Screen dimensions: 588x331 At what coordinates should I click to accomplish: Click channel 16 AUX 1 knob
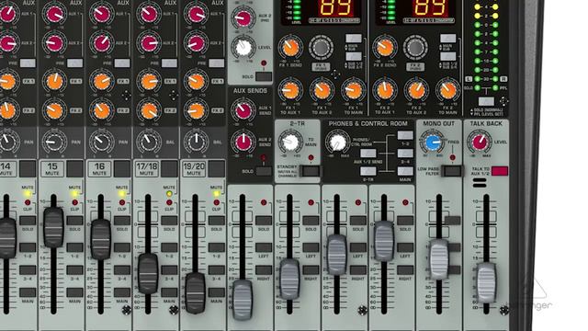click(102, 14)
